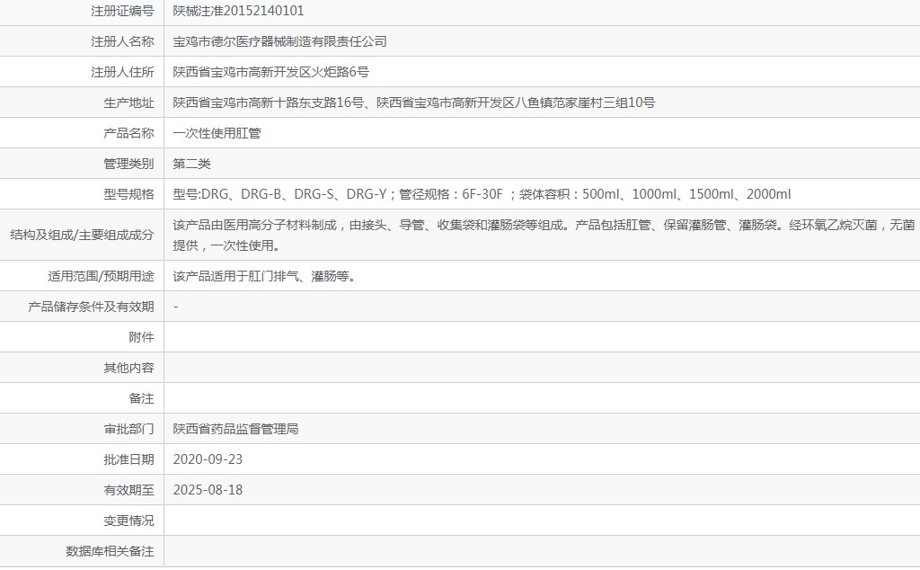Viewport: 920px width, 570px height.
Task: Select the 结构及组成/主要组成成分 label
Action: pyautogui.click(x=82, y=236)
